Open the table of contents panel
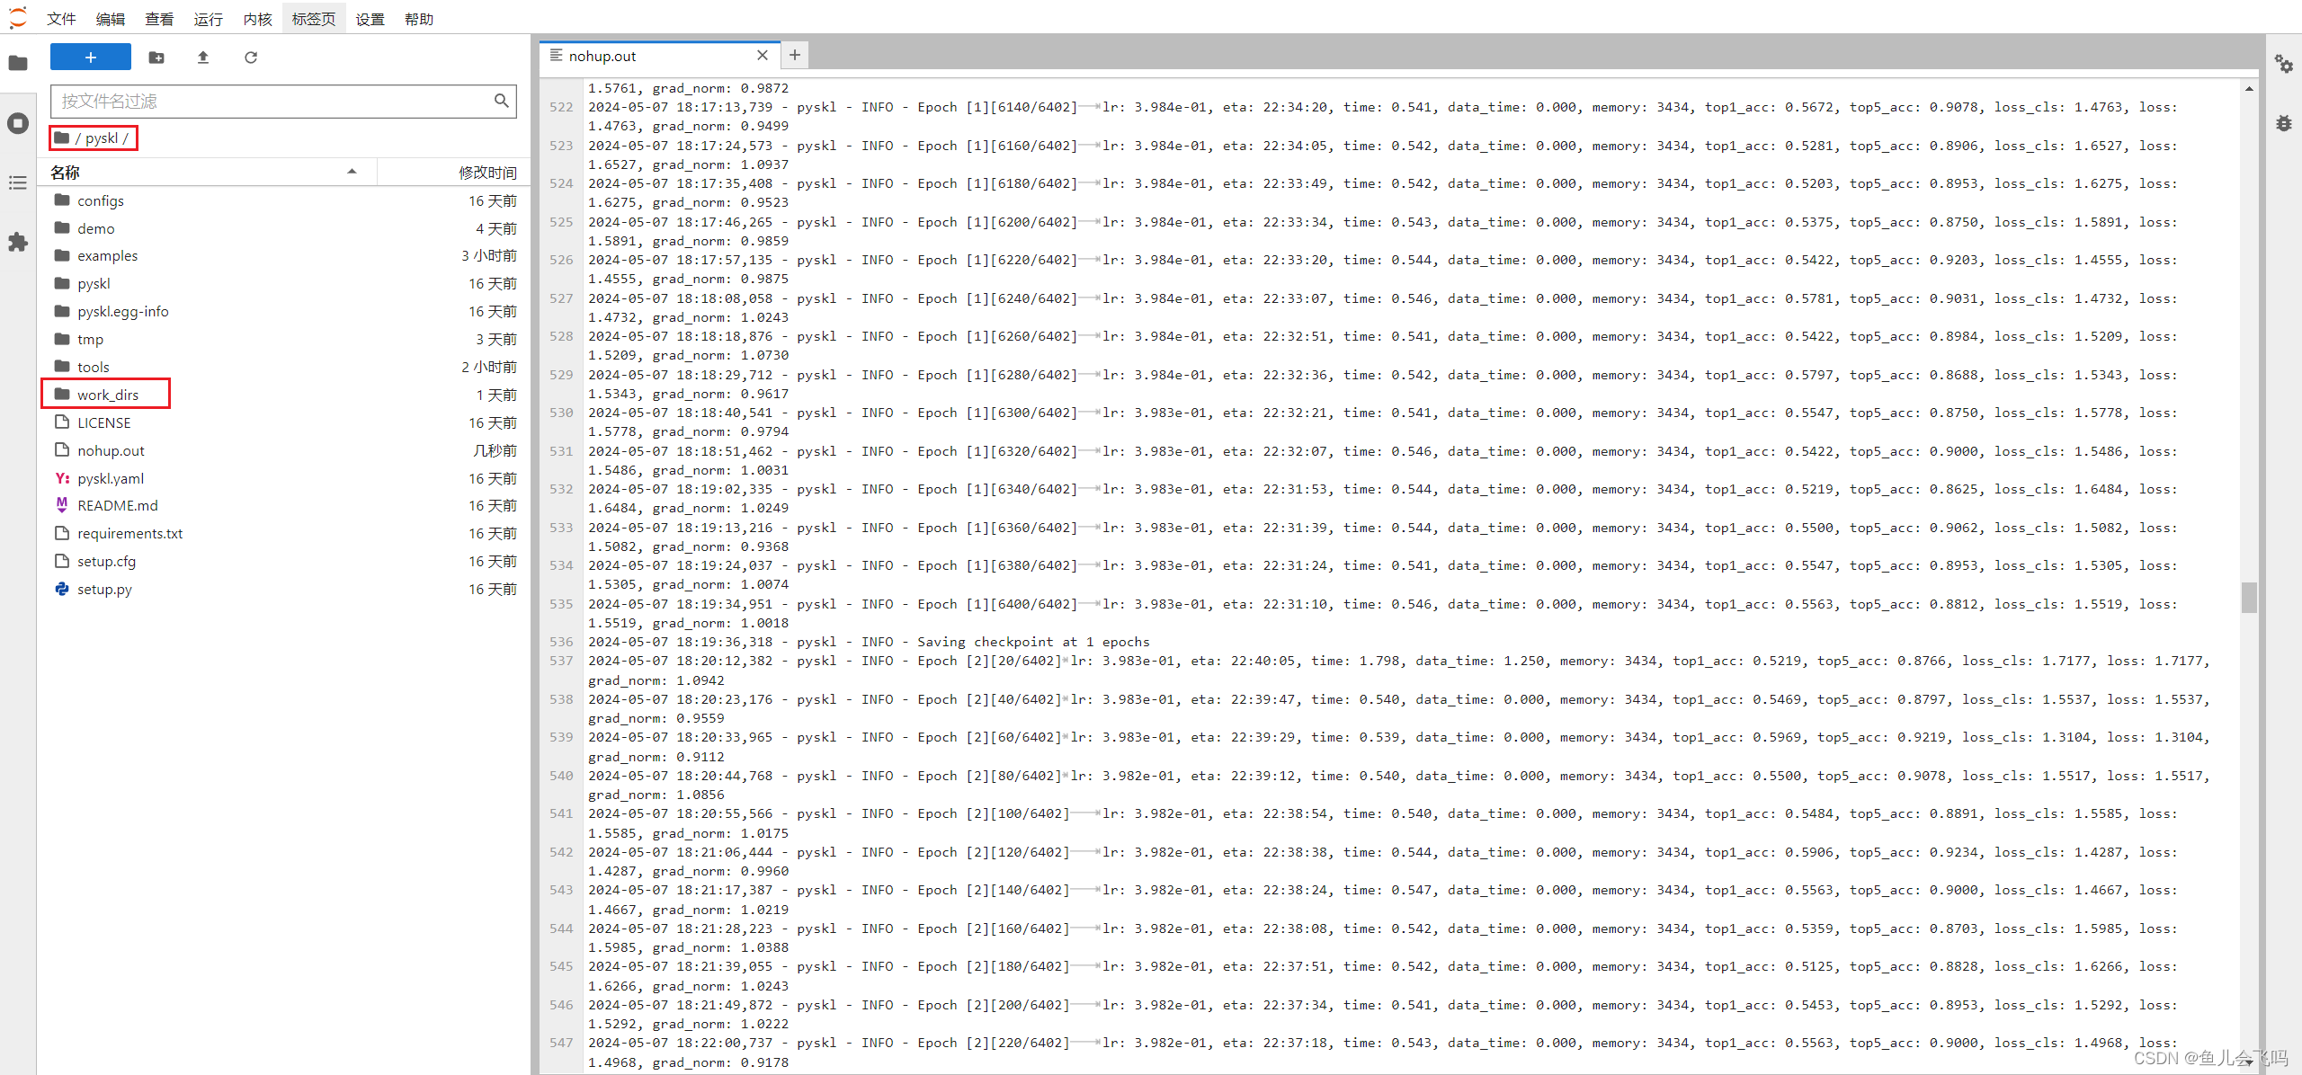 point(18,182)
